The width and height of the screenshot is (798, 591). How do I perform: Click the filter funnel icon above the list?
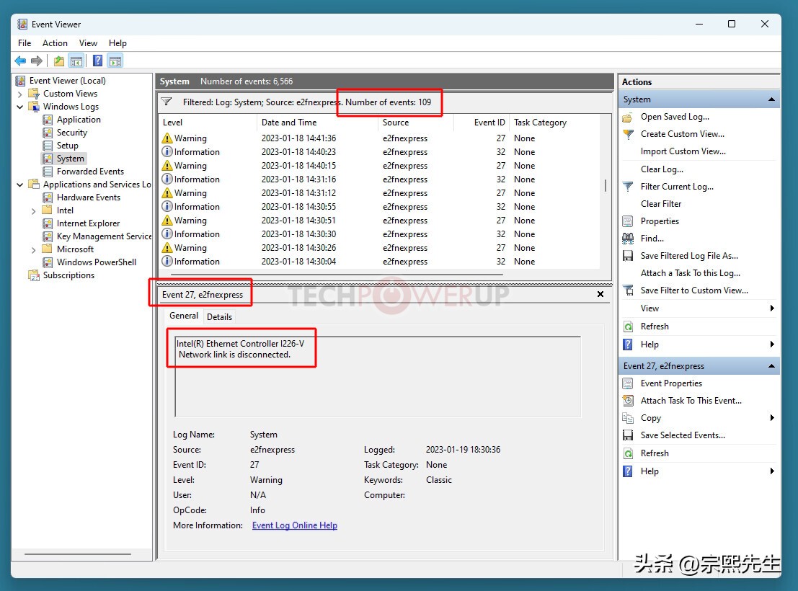(167, 102)
